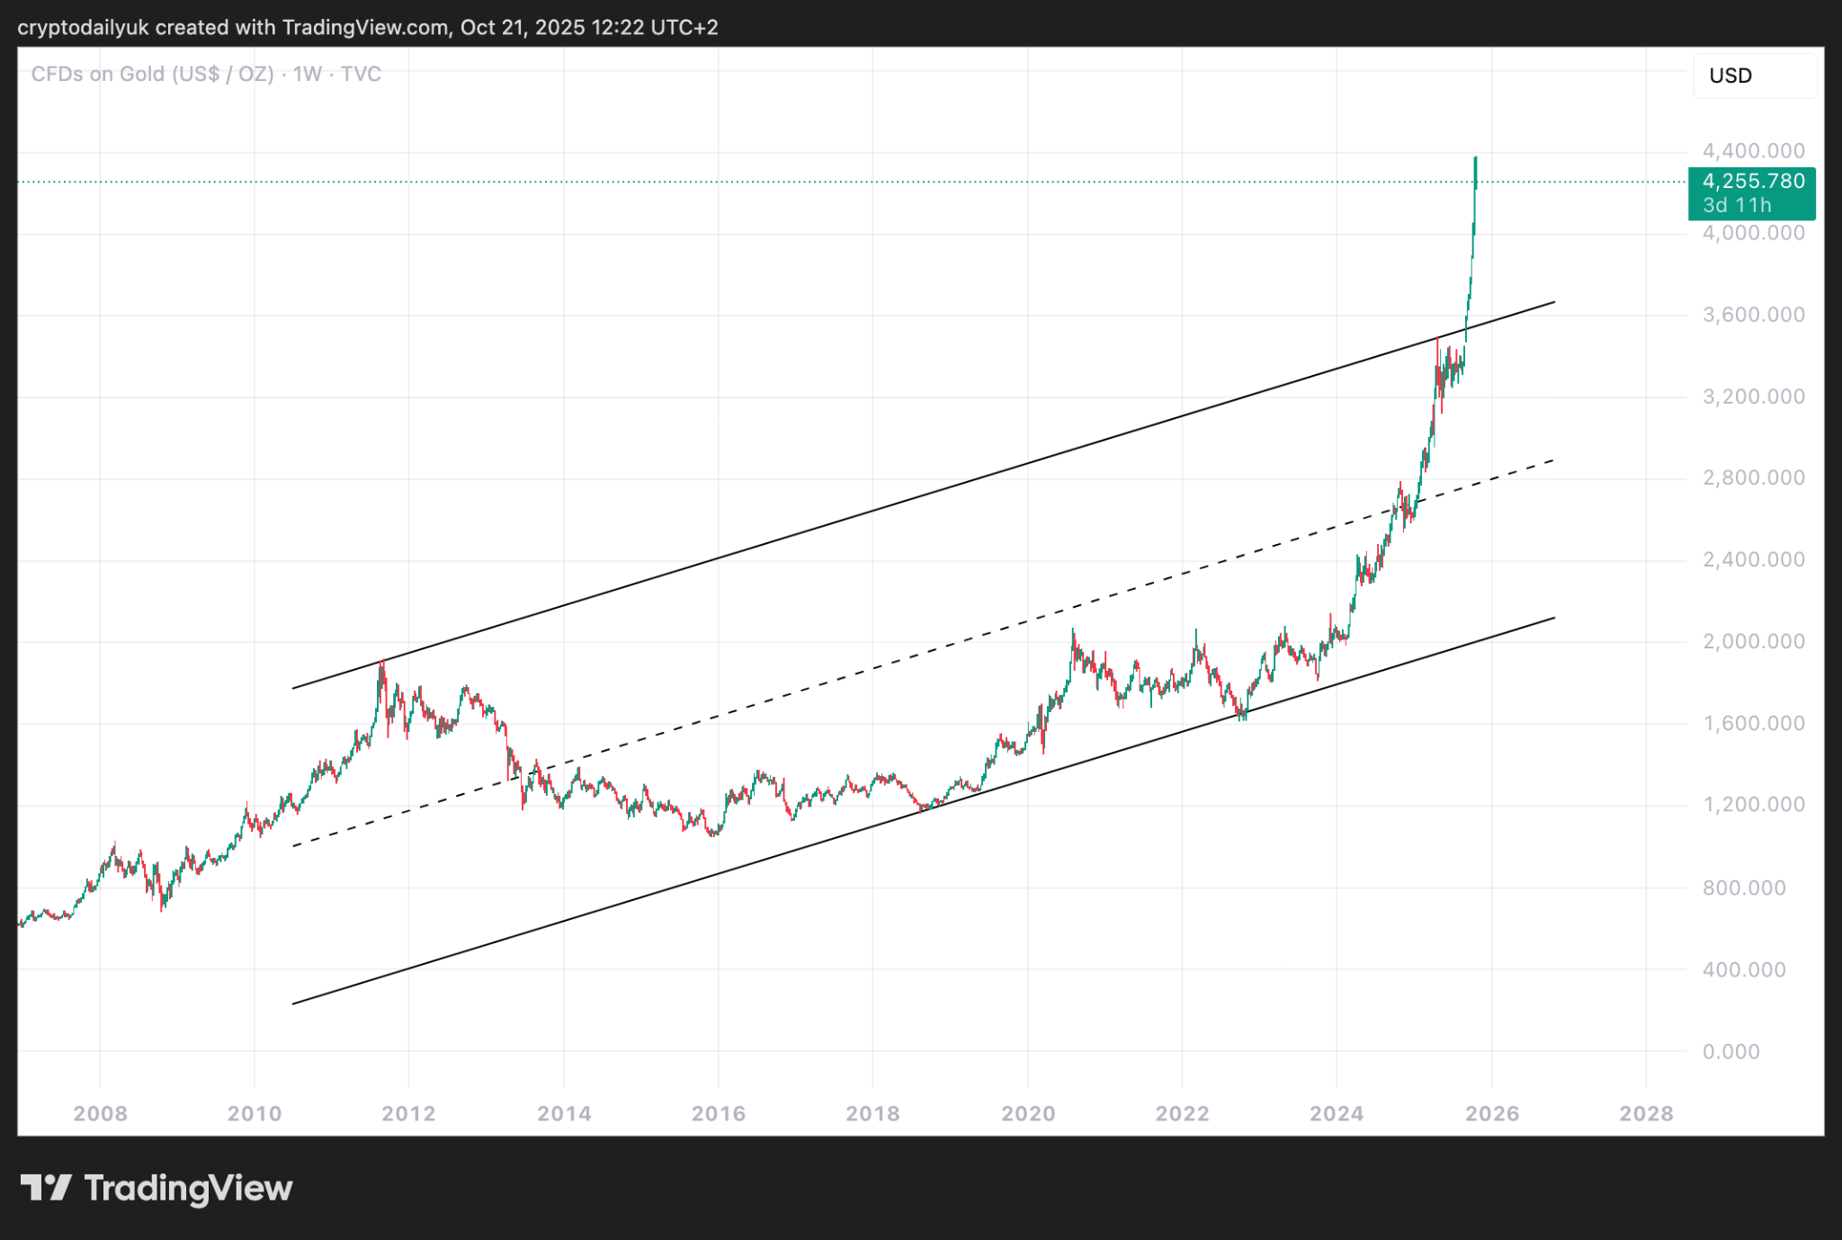The width and height of the screenshot is (1842, 1240).
Task: Click the 2028 label on time axis
Action: pos(1646,1113)
